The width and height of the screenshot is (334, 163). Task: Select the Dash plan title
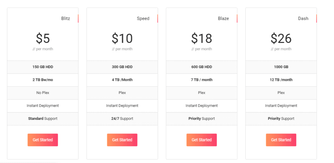coord(303,18)
